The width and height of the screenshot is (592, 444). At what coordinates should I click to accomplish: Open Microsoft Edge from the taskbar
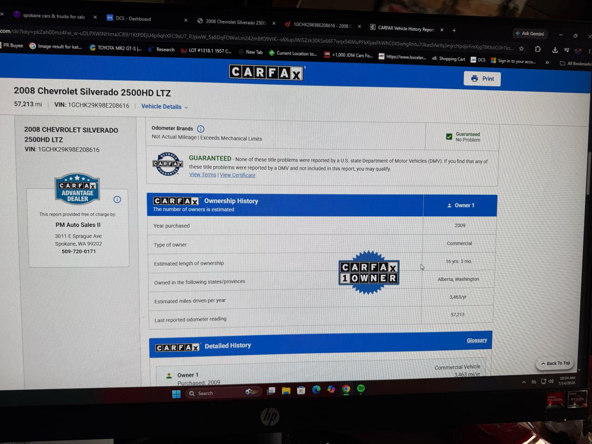click(x=316, y=390)
